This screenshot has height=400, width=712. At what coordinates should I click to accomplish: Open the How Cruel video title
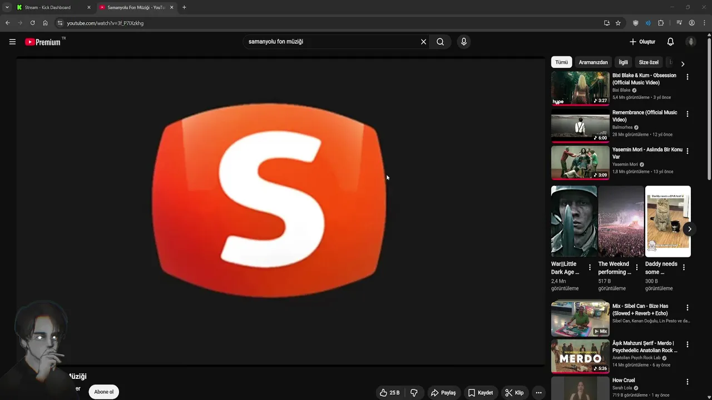pos(624,381)
